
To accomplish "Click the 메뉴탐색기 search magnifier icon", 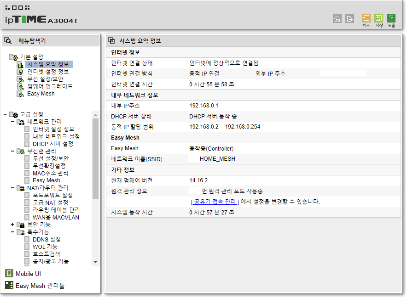I will coord(8,41).
